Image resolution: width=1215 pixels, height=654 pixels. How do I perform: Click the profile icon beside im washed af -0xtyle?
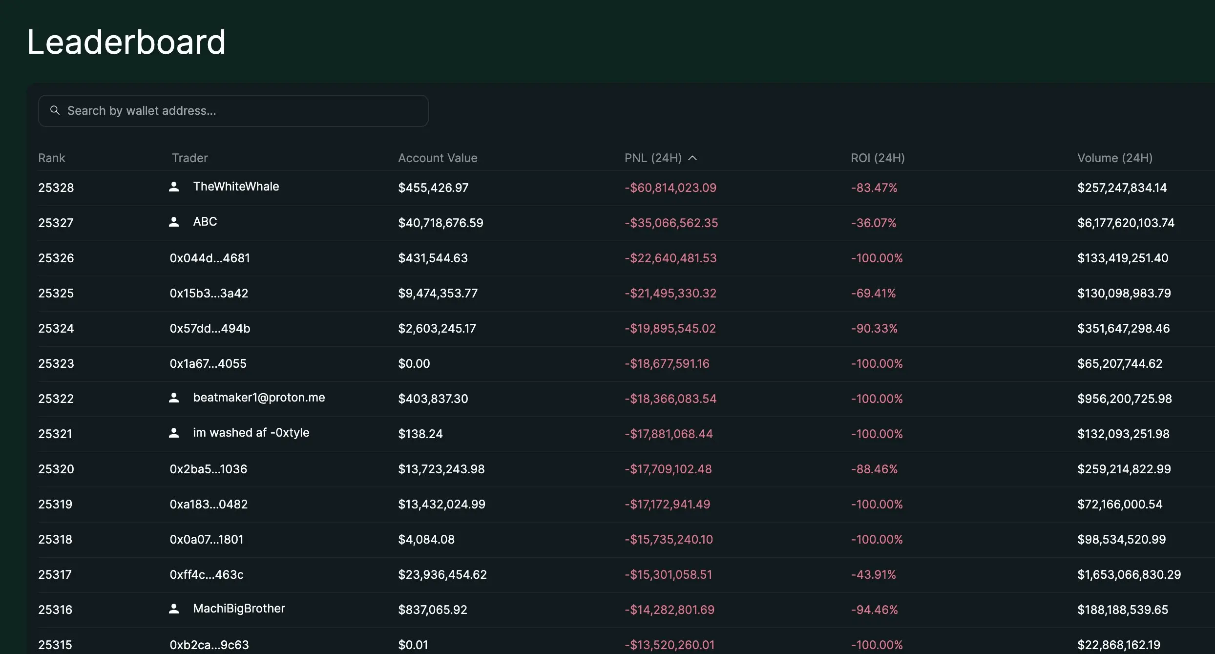click(174, 433)
